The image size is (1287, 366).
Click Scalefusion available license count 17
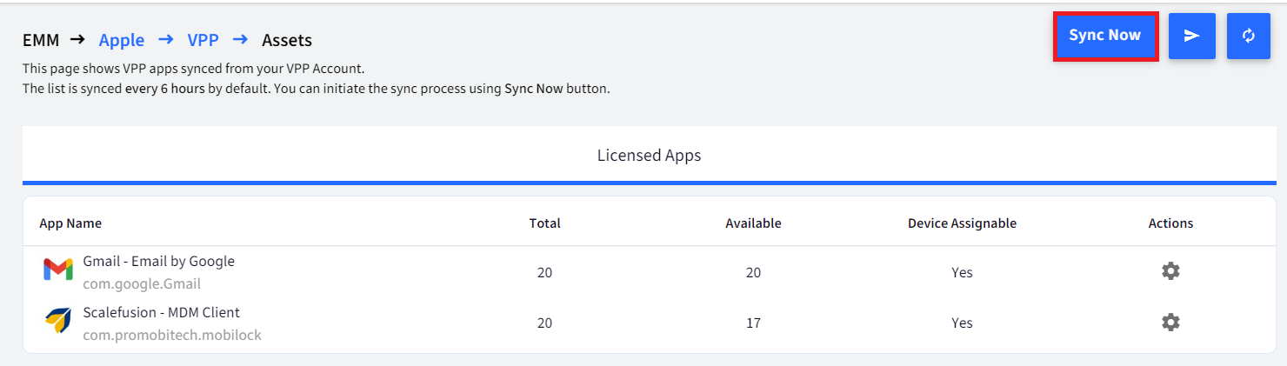(753, 323)
